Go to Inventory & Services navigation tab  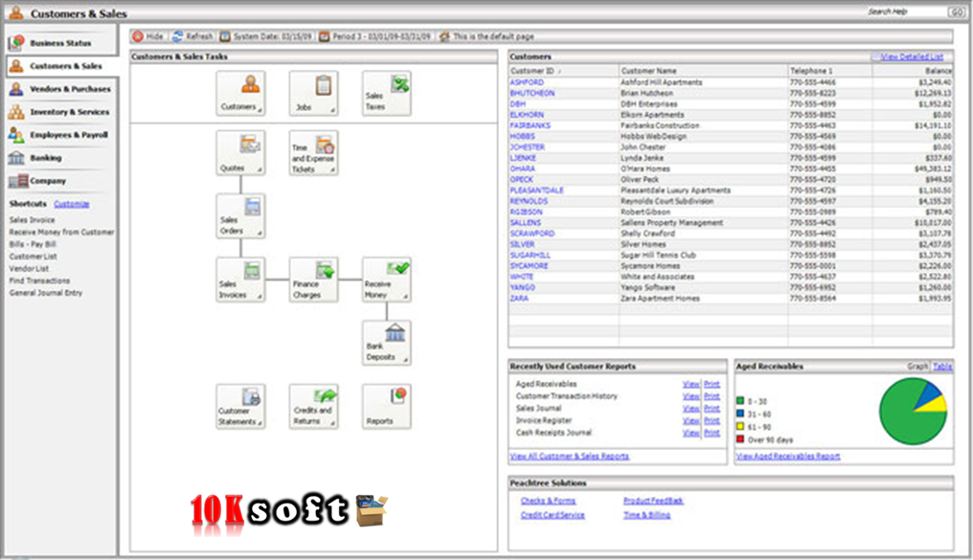[60, 112]
